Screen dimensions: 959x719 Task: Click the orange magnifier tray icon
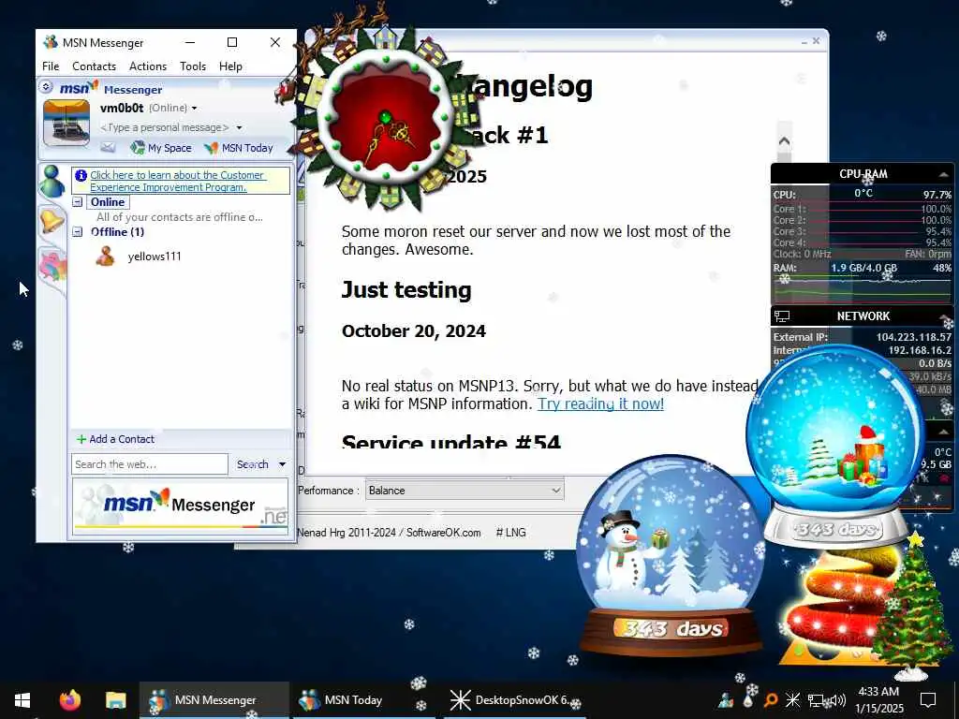point(771,699)
